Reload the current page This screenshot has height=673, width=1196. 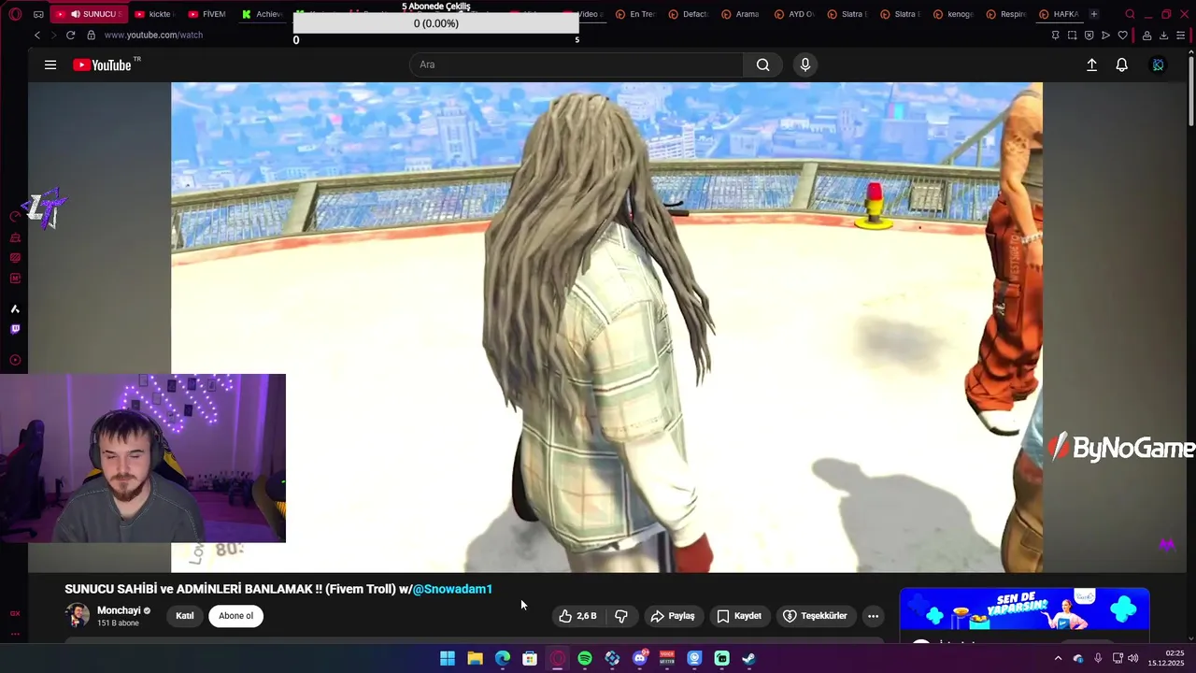(70, 35)
